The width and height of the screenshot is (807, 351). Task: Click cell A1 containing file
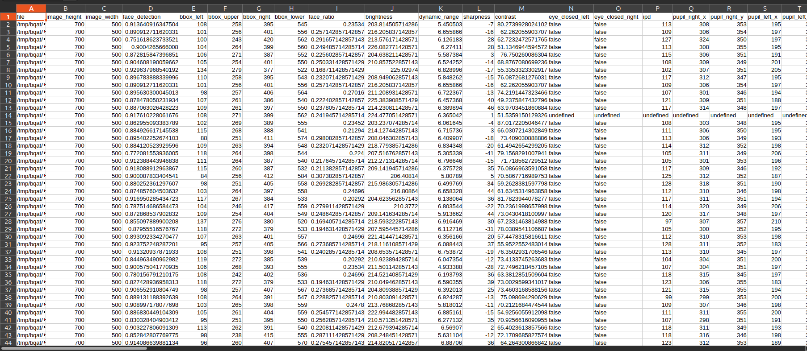31,17
